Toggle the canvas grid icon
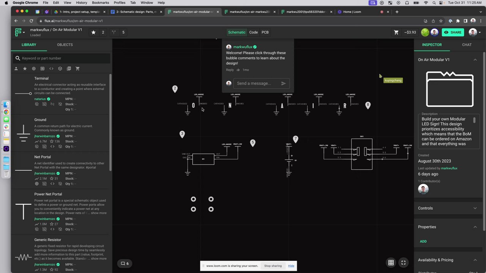Screen dimensions: 486x273 391,262
